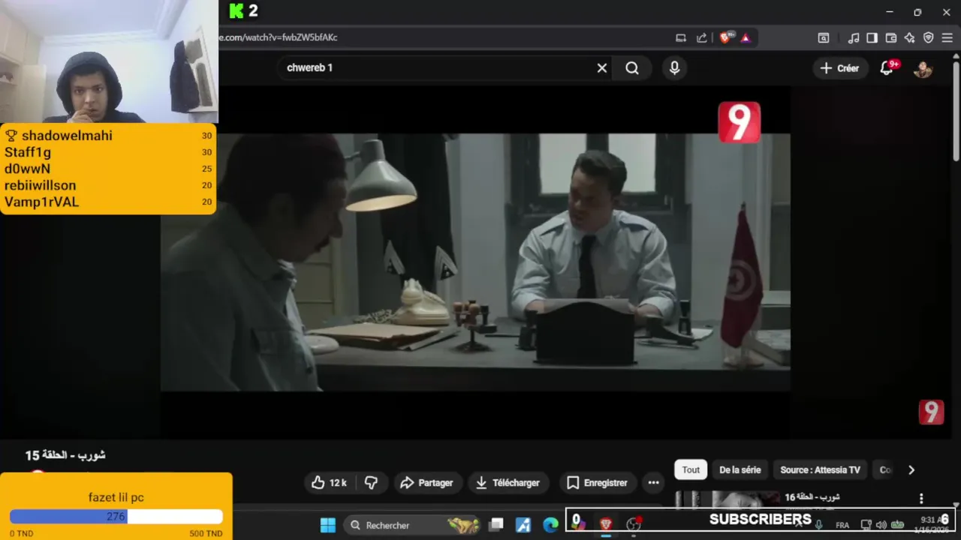Open the الحلقة 16 suggested video thumbnail
The image size is (961, 540).
728,499
